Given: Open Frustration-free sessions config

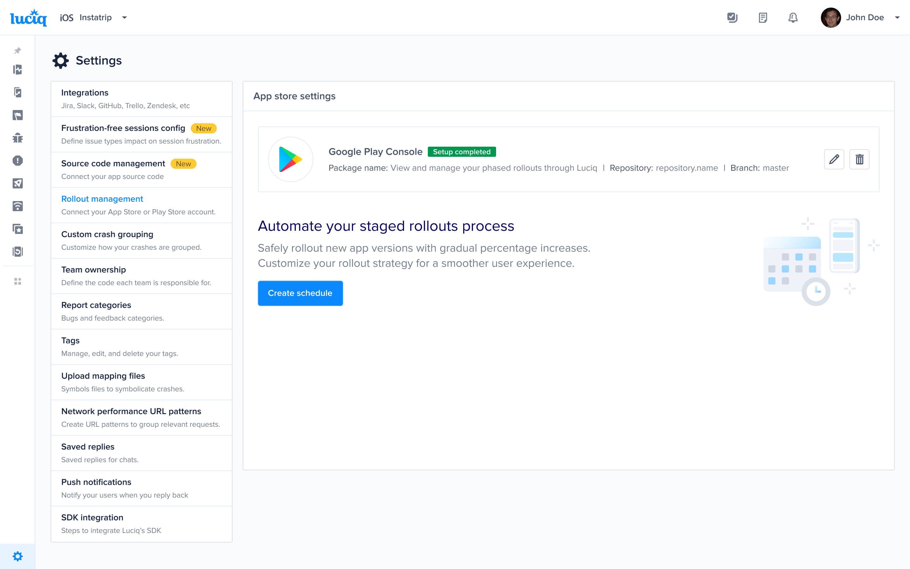Looking at the screenshot, I should click(x=141, y=134).
